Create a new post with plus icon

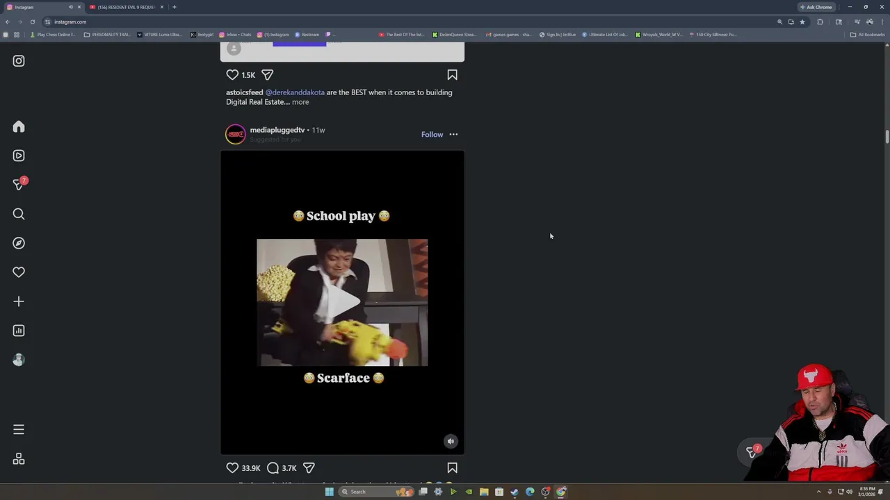(x=19, y=301)
